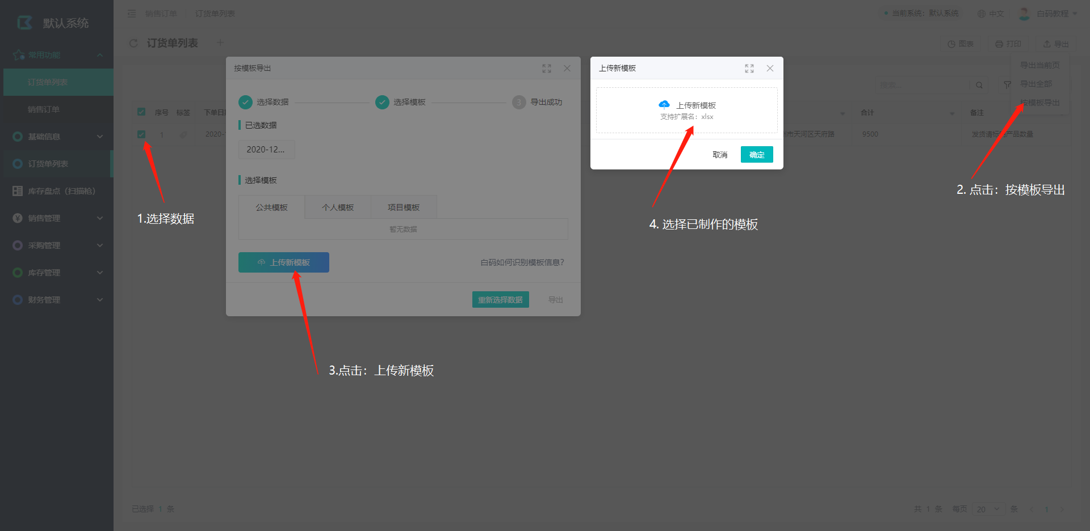Image resolution: width=1090 pixels, height=531 pixels.
Task: Click the 基础信息 circle icon in sidebar
Action: (x=18, y=137)
